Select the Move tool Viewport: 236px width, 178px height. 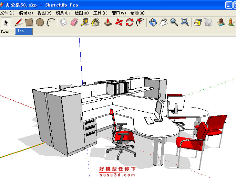tap(119, 22)
